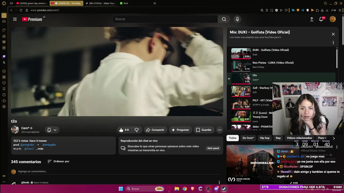344x193 pixels.
Task: Open Twitch in the Opera sidebar
Action: pos(4,57)
